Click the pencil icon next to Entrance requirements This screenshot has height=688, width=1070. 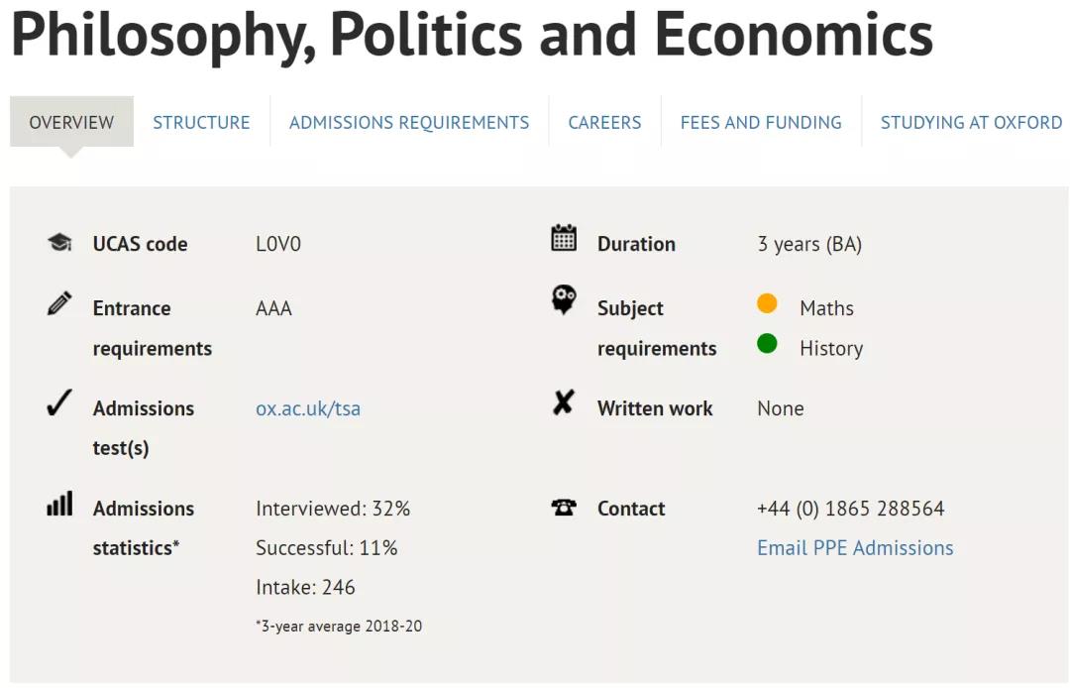59,303
